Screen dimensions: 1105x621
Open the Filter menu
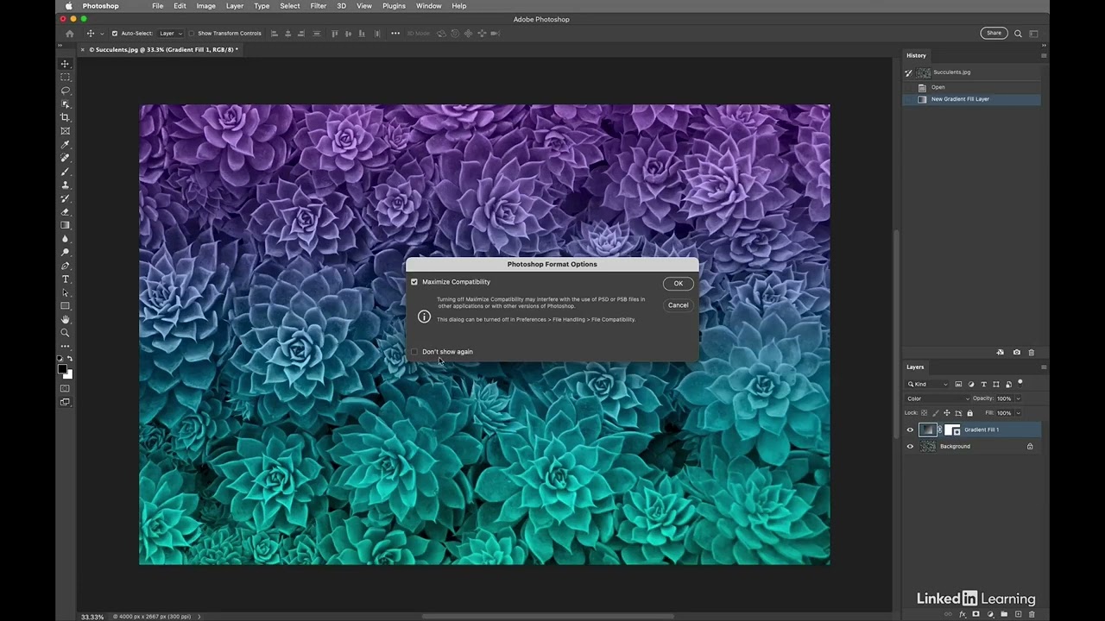tap(319, 6)
